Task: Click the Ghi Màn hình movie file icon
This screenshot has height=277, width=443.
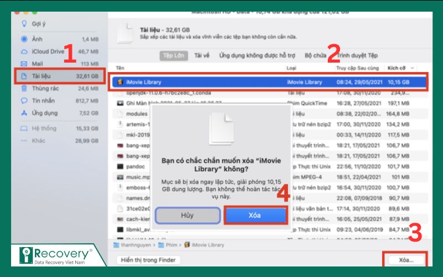Action: 120,103
